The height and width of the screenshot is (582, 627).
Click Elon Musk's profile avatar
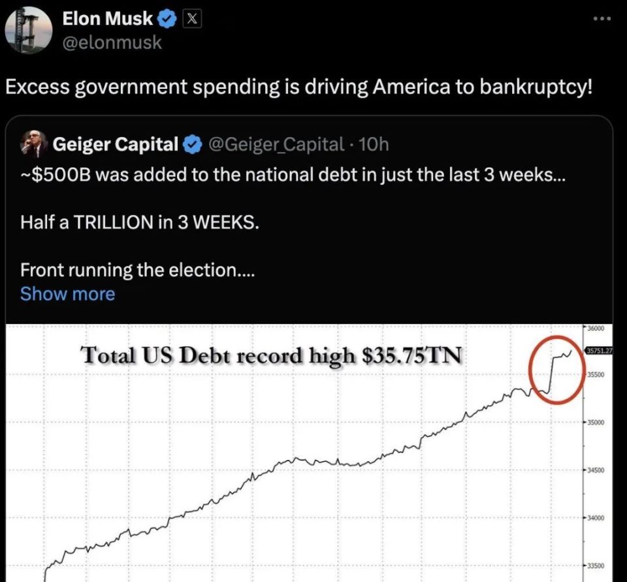pos(27,29)
